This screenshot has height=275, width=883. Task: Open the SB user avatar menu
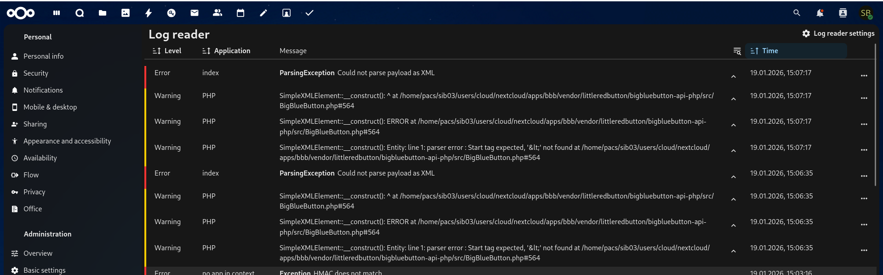[866, 13]
